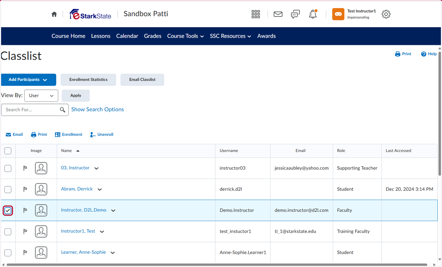Click Show Search Options link
The image size is (442, 267).
[98, 109]
